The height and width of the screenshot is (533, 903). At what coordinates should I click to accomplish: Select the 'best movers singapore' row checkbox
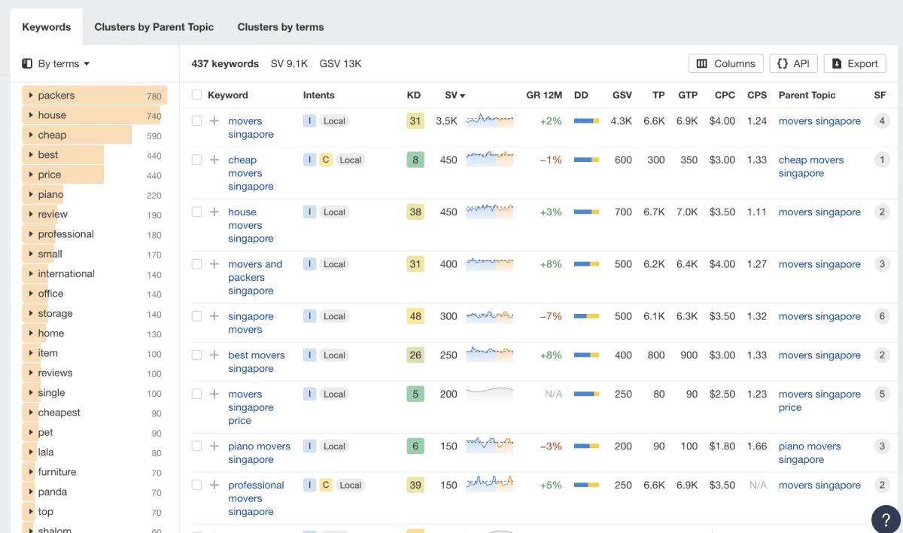point(197,355)
